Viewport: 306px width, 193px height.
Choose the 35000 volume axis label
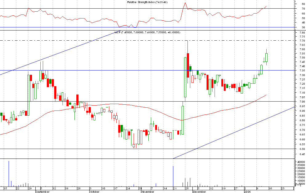click(x=301, y=165)
